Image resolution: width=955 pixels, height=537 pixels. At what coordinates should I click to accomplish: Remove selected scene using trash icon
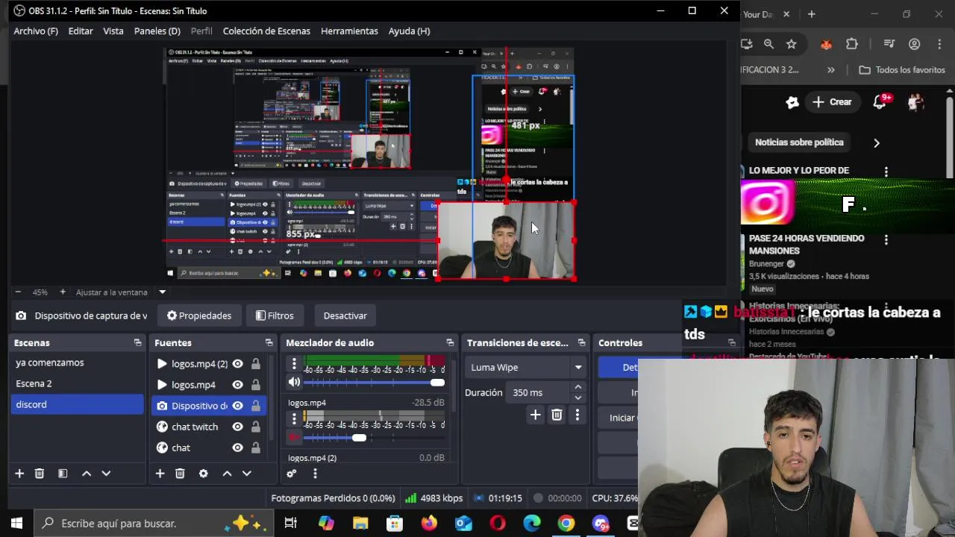tap(40, 474)
